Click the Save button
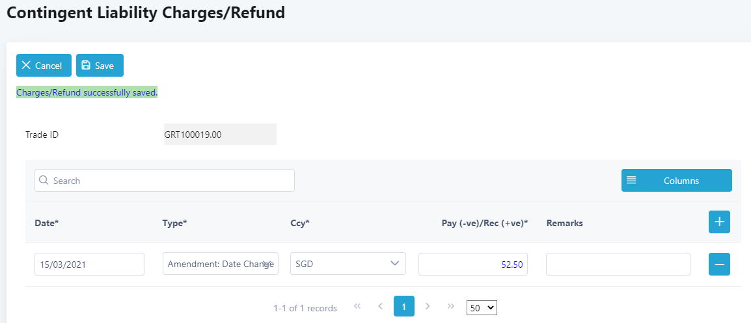 (x=100, y=66)
